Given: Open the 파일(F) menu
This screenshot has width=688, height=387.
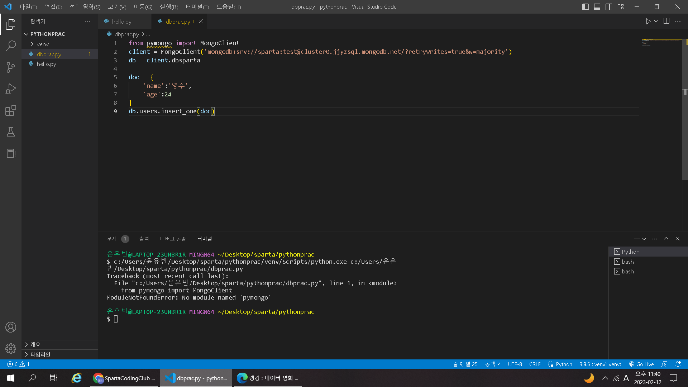Looking at the screenshot, I should click(28, 7).
